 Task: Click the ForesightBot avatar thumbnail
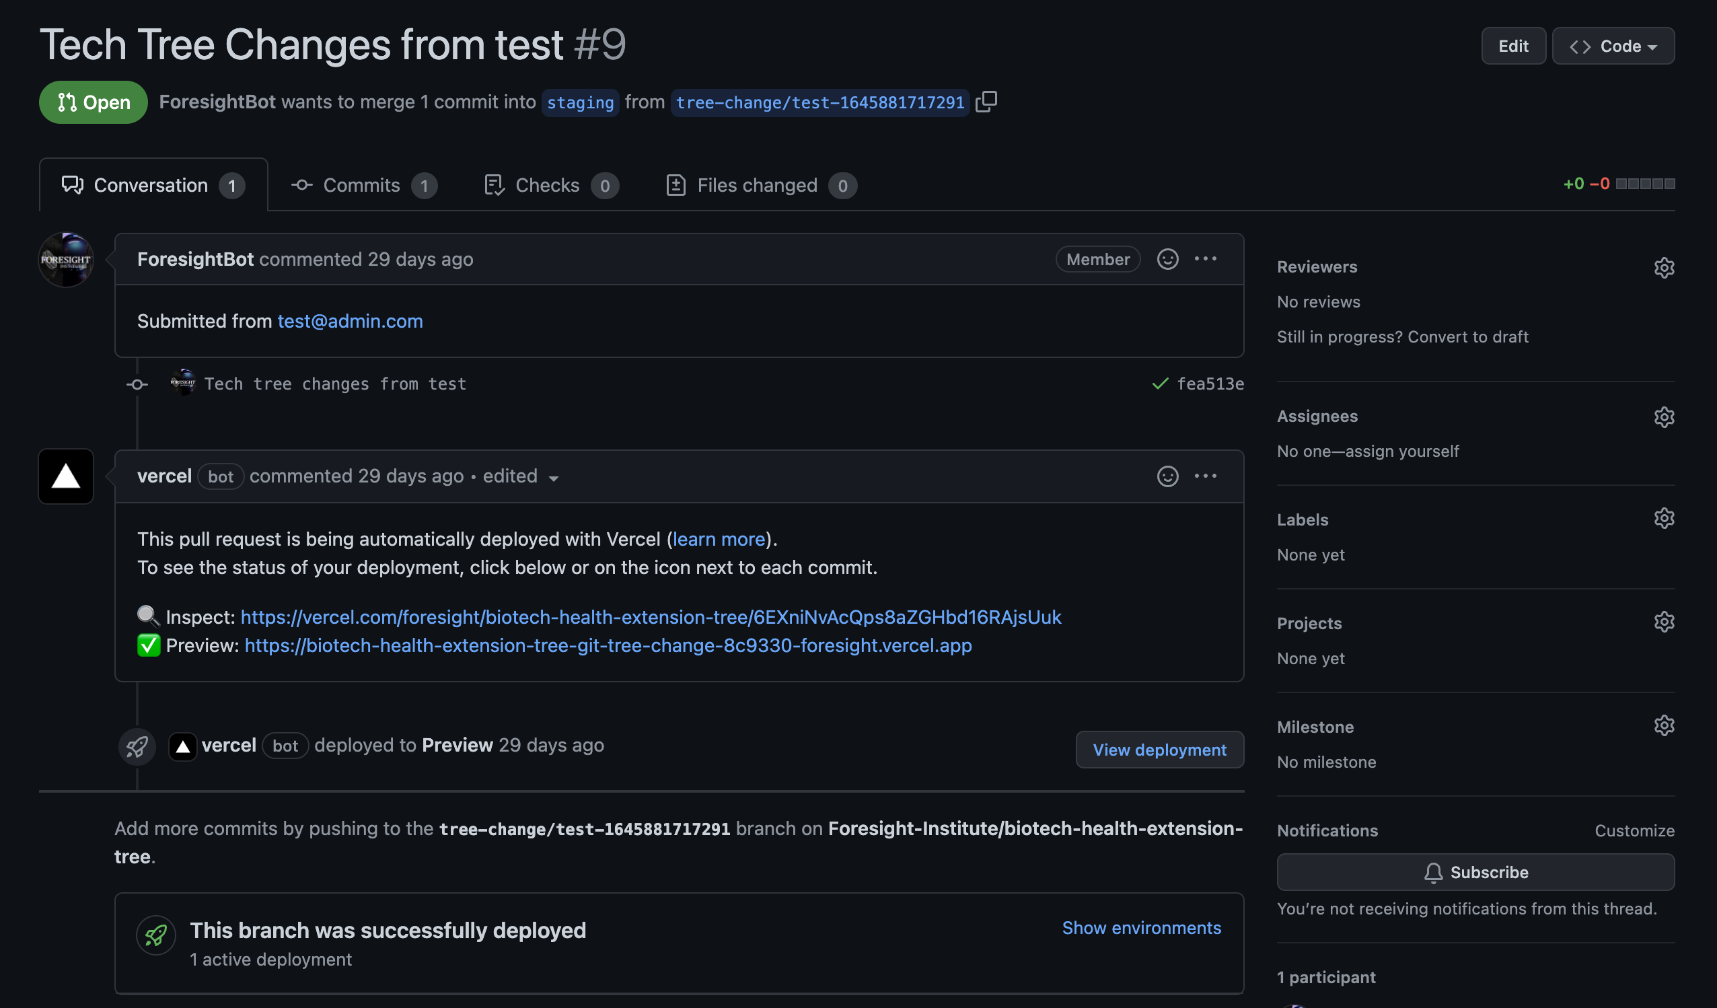(66, 260)
